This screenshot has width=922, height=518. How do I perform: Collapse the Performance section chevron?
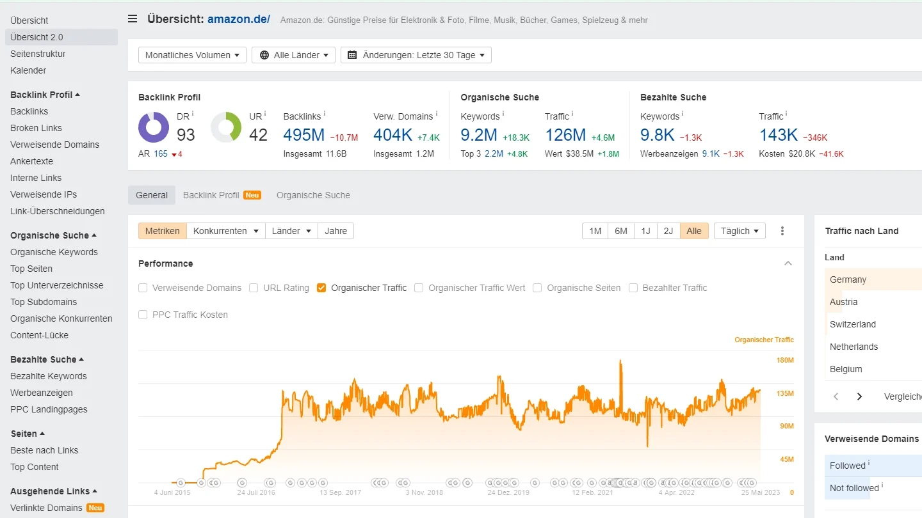tap(788, 263)
